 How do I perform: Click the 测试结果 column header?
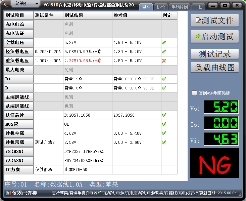coord(88,15)
